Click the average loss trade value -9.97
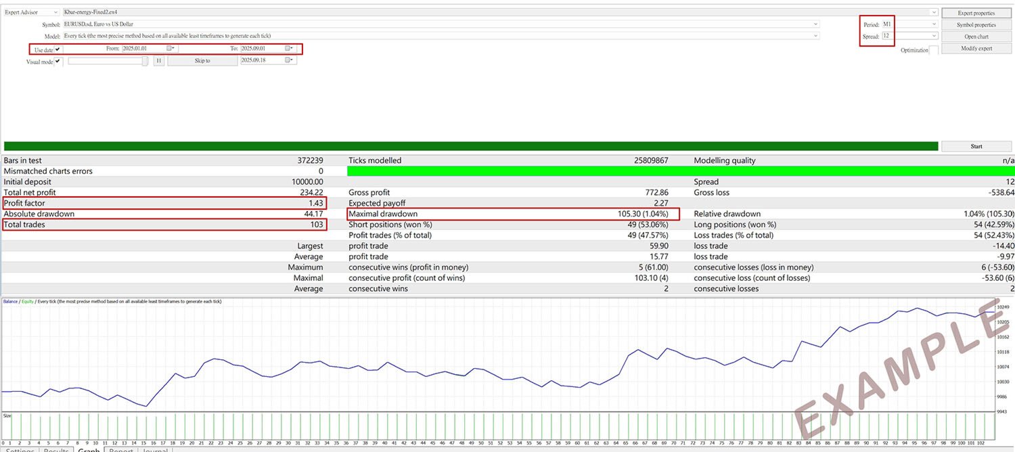Image resolution: width=1015 pixels, height=452 pixels. (x=1006, y=257)
